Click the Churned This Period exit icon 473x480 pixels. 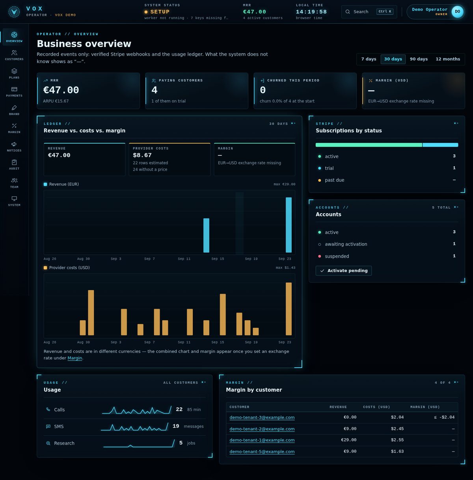click(x=263, y=80)
